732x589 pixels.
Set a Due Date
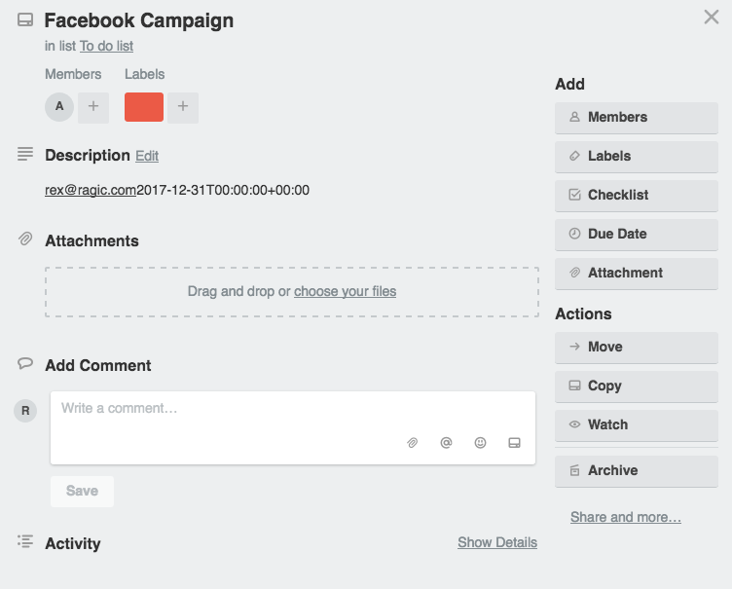pyautogui.click(x=637, y=235)
